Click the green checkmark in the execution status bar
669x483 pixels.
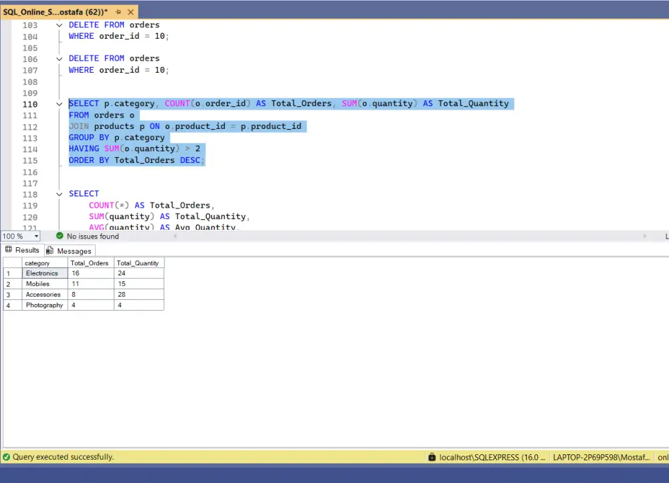5,457
